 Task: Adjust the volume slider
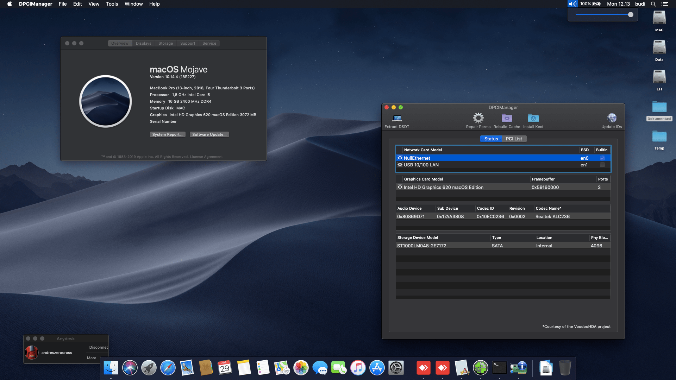click(630, 15)
